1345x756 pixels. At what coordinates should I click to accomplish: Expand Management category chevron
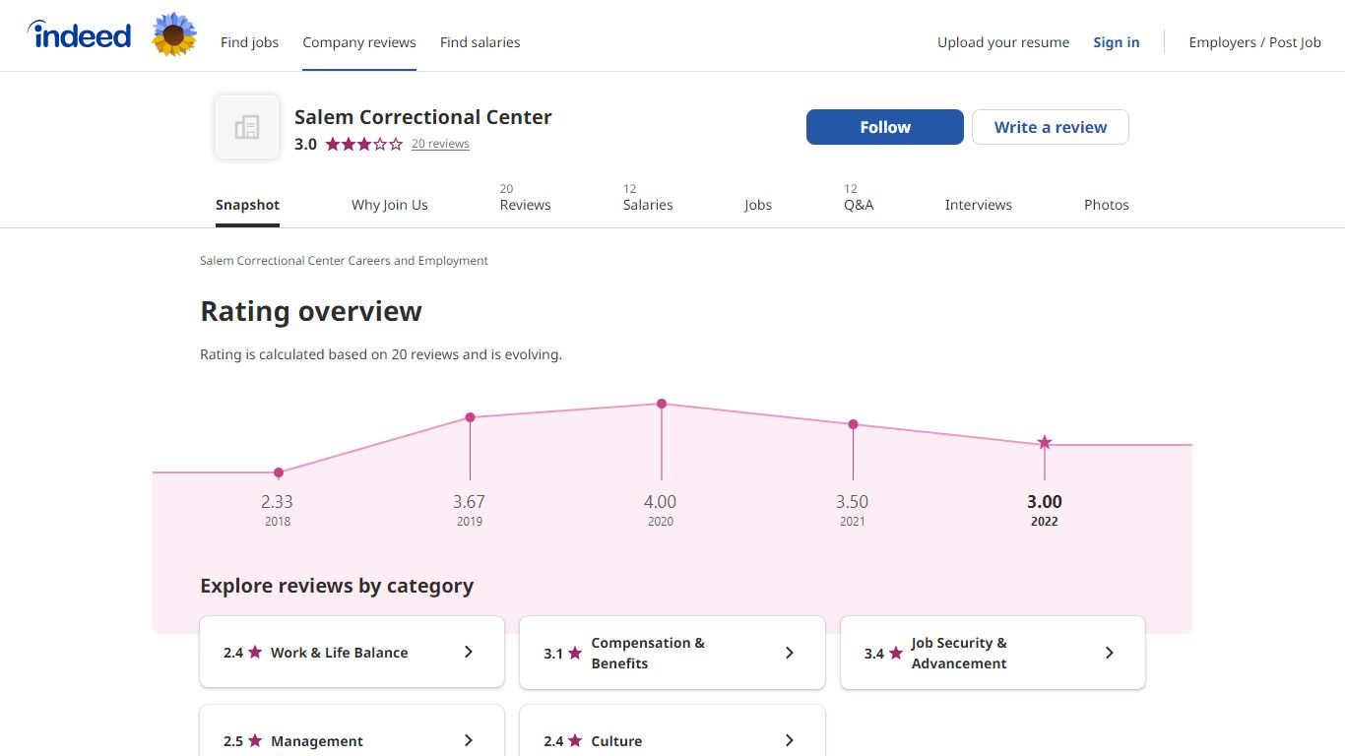tap(469, 740)
